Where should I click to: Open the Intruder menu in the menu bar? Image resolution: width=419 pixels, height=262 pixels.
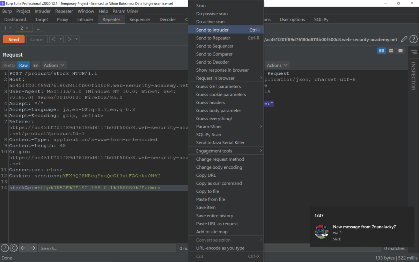(x=43, y=11)
